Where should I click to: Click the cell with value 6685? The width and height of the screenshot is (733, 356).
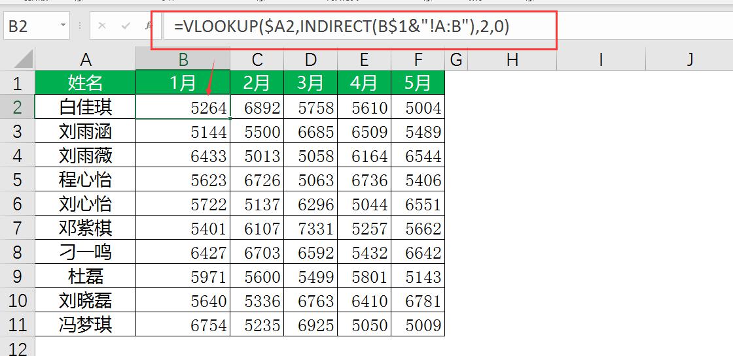[310, 131]
